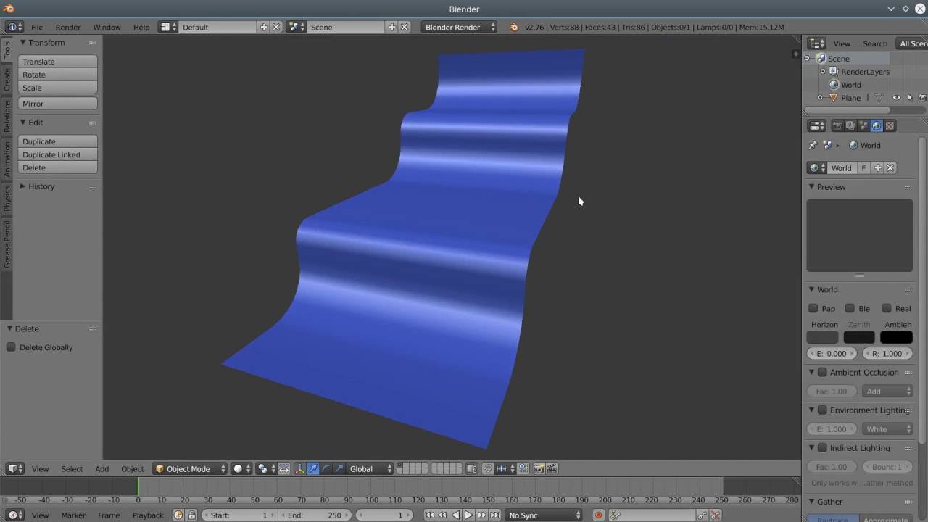Image resolution: width=928 pixels, height=522 pixels.
Task: Click the Horizon color swatch
Action: click(824, 336)
